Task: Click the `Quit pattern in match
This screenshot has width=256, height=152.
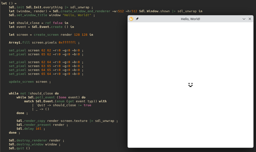Action: point(40,105)
